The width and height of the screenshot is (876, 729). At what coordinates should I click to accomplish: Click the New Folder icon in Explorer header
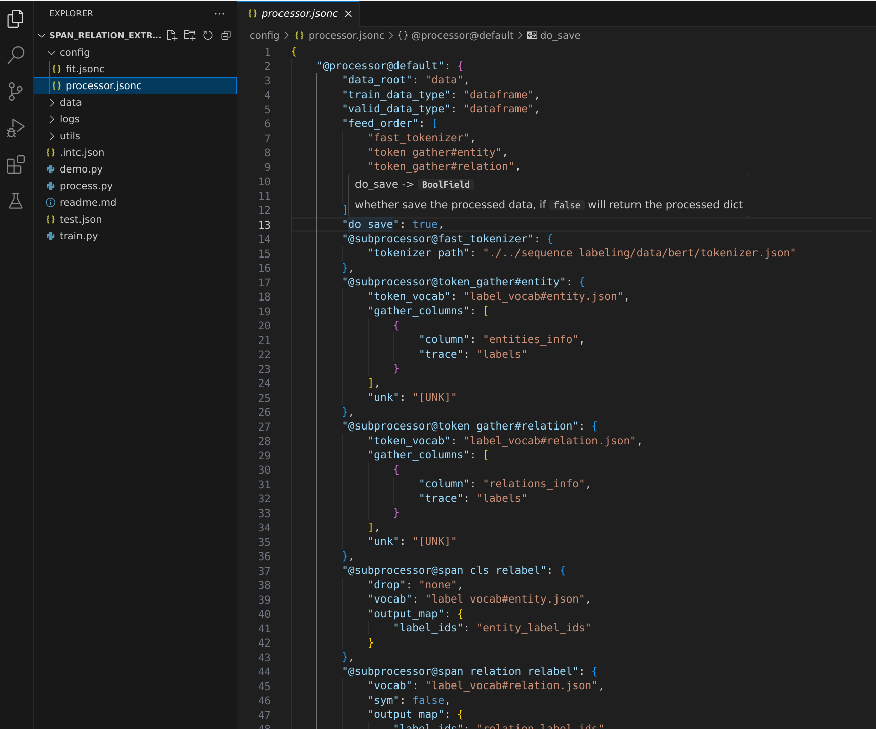(190, 35)
